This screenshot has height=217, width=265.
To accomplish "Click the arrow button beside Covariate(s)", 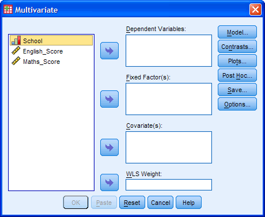I will (109, 147).
